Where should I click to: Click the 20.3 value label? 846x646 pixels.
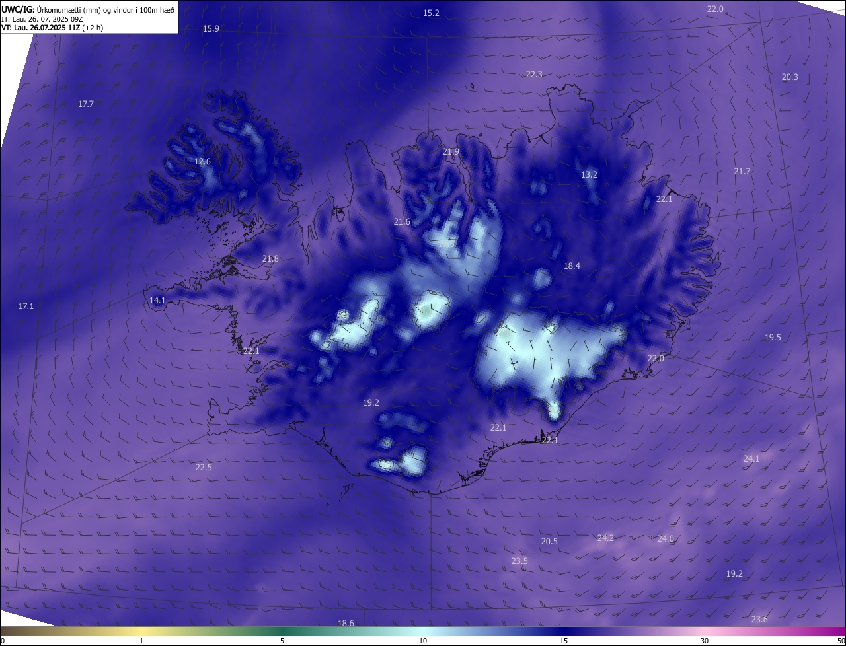[x=790, y=77]
